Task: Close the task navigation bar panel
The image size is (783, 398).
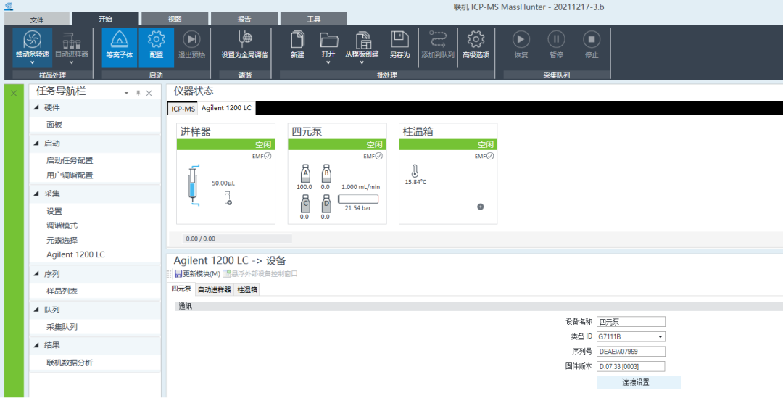Action: point(149,94)
